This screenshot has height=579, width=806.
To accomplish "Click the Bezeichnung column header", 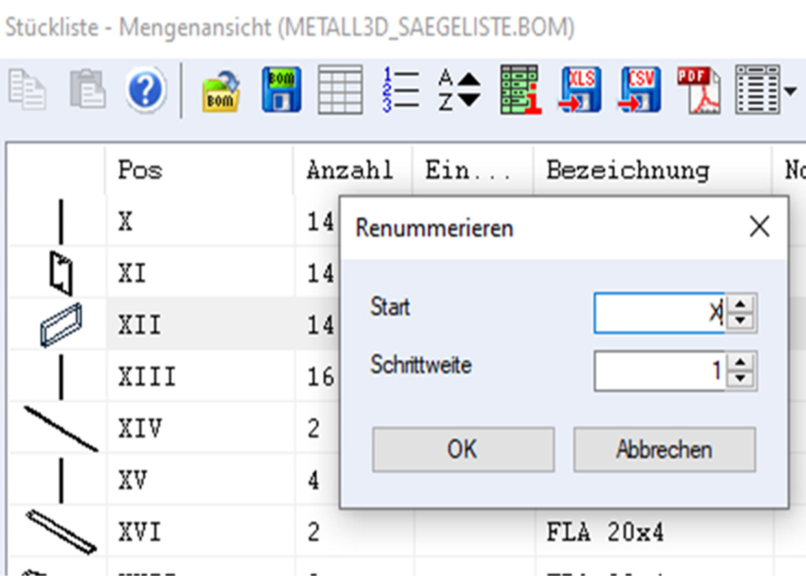I will 628,171.
